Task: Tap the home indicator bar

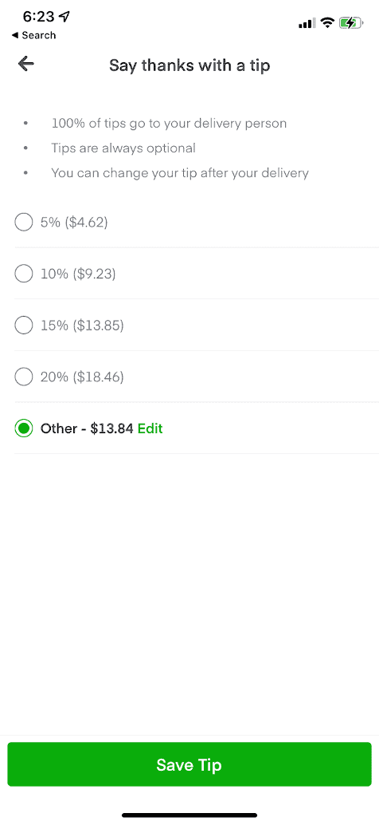Action: tap(189, 815)
